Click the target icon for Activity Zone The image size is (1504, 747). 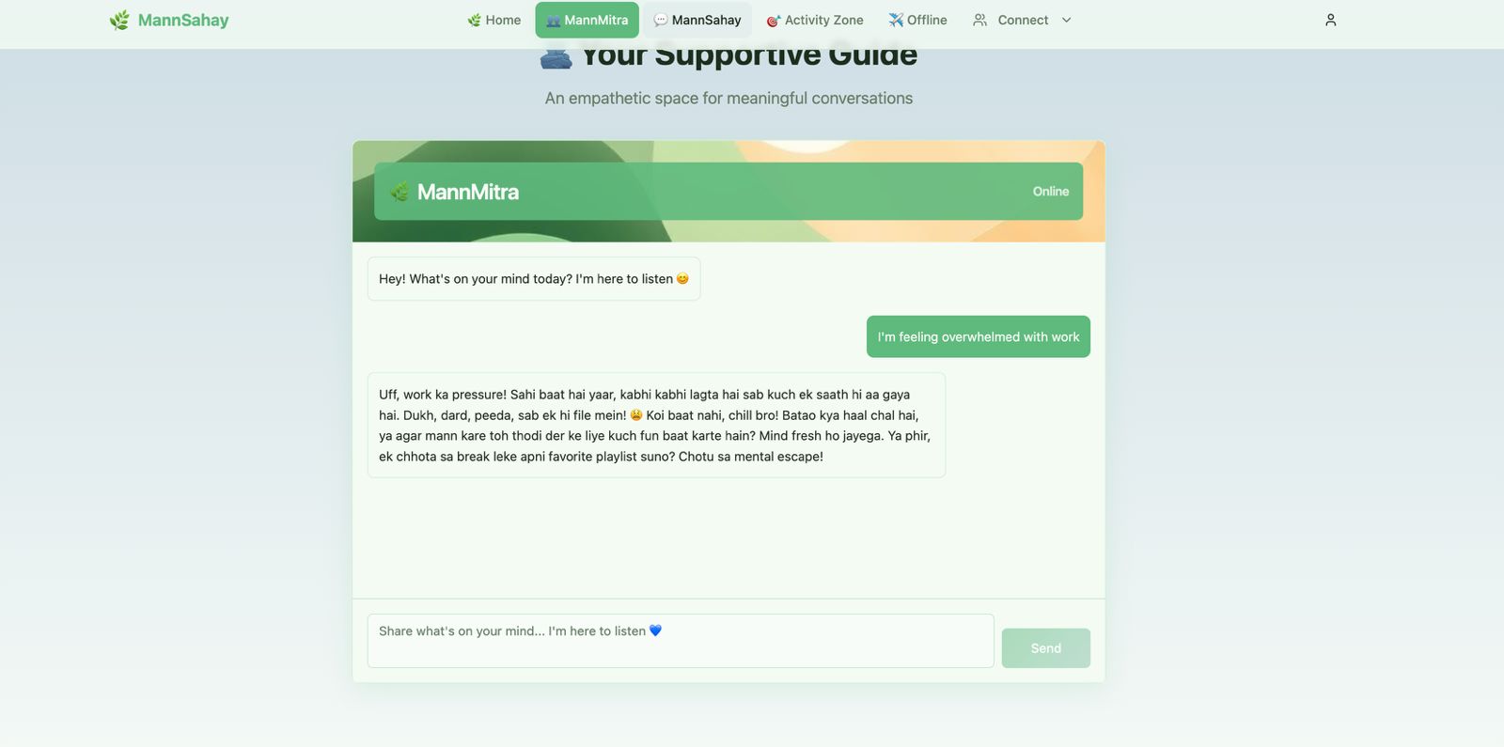[774, 21]
